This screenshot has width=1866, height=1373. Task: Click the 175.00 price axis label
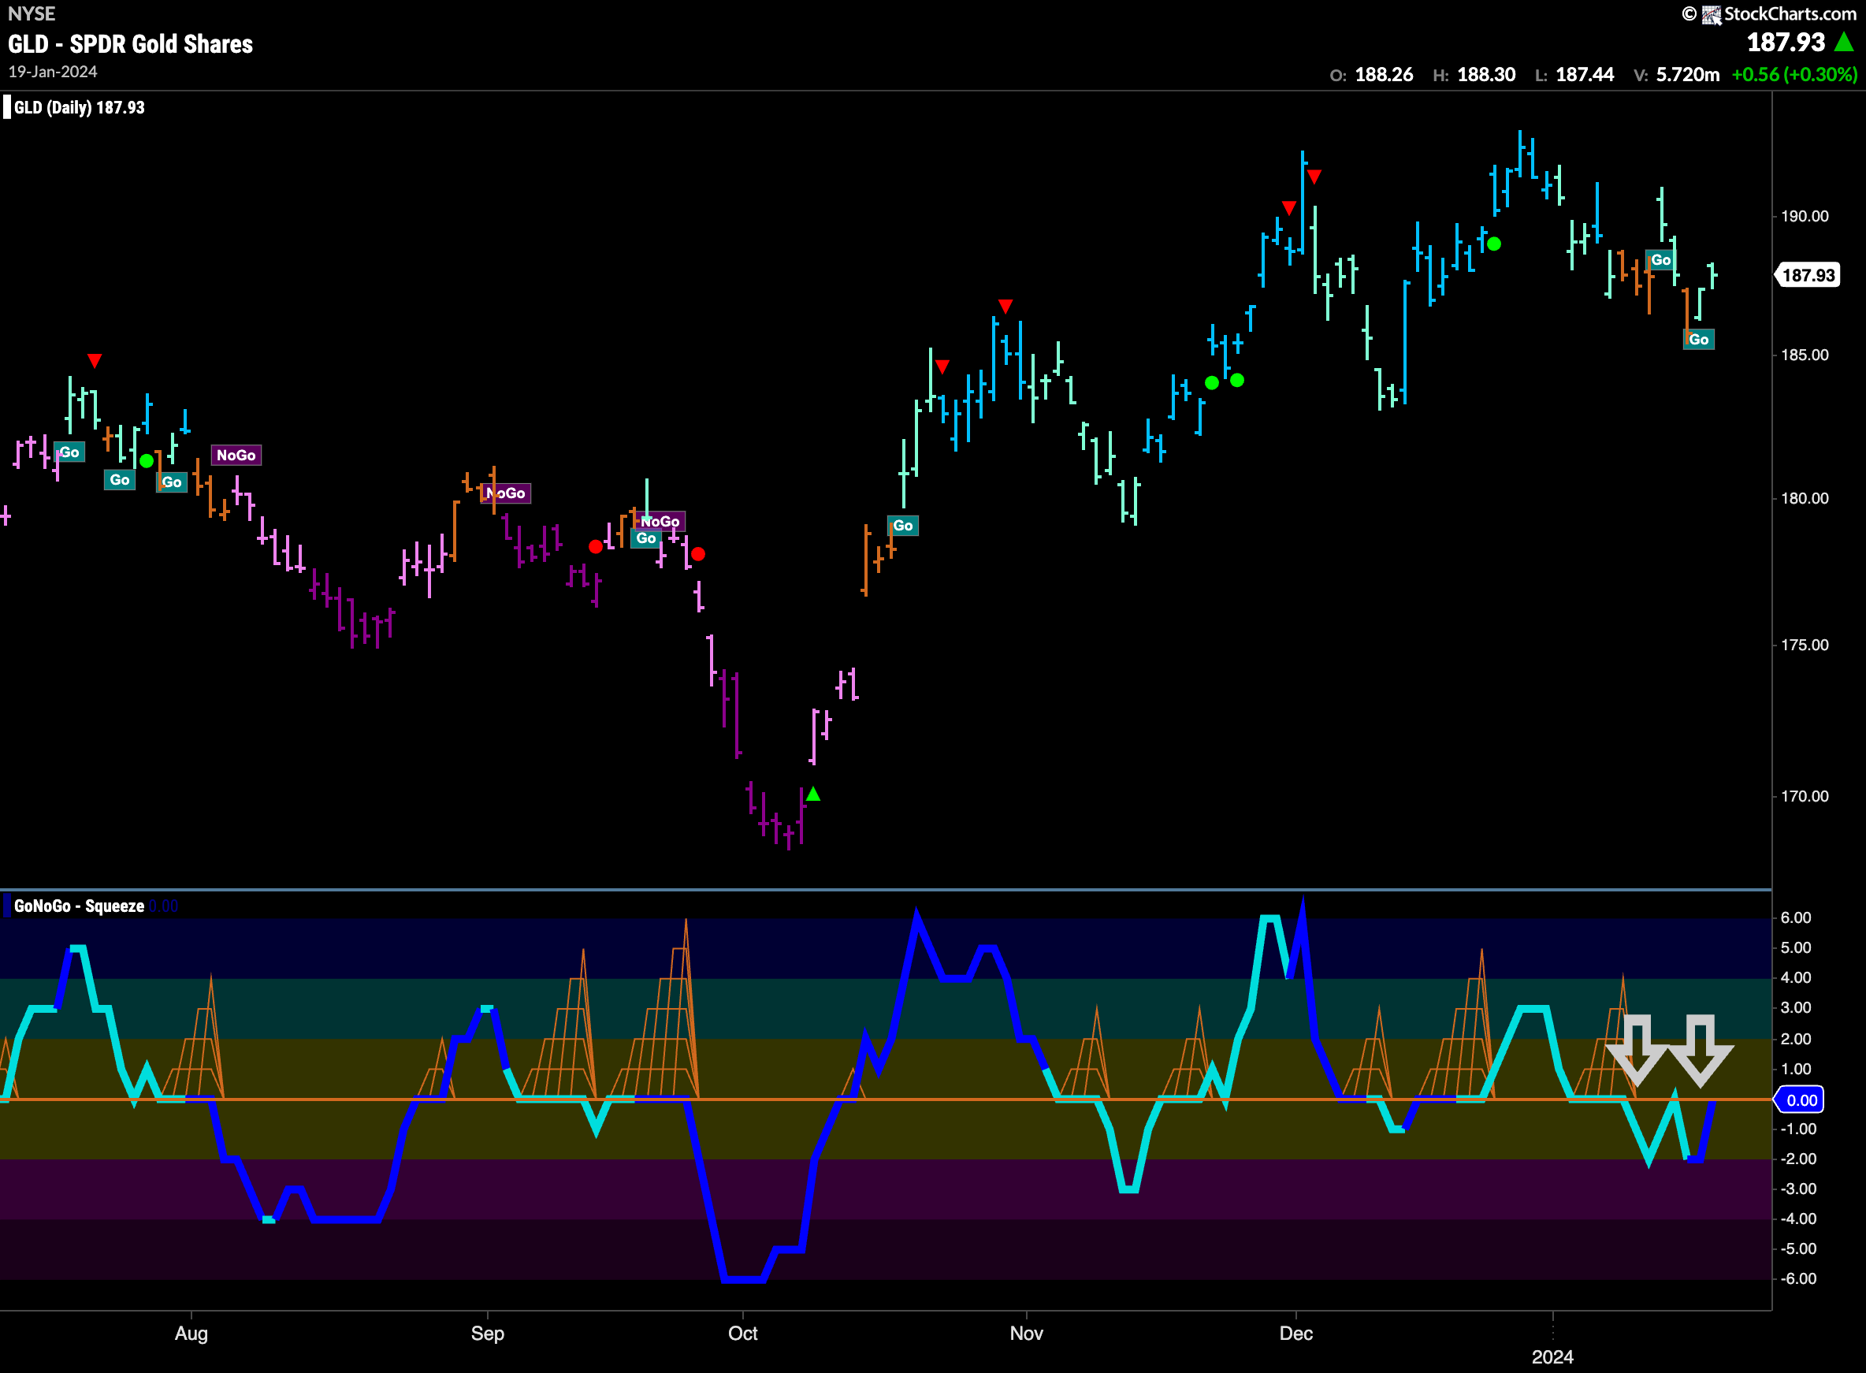point(1805,645)
